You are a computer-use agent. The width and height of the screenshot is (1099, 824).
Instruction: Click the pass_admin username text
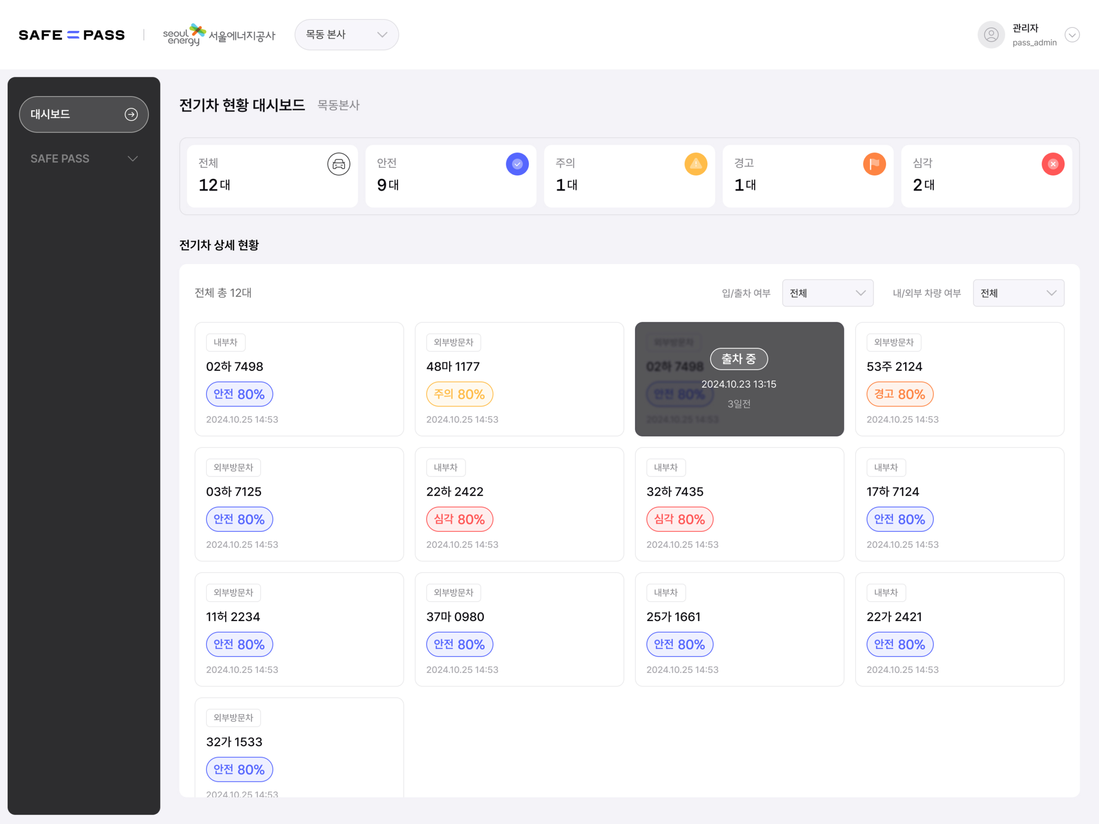coord(1035,43)
